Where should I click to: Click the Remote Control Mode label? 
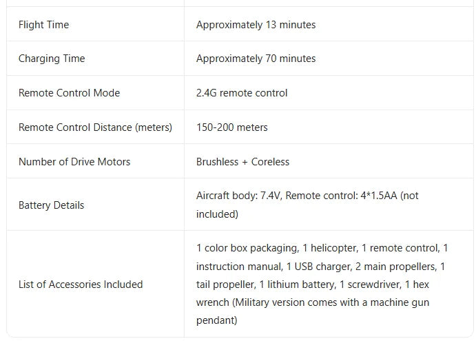(69, 93)
